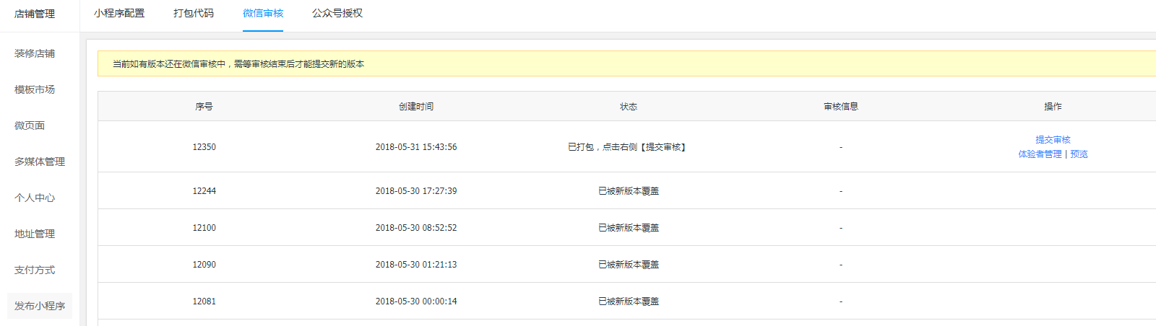Open 体验者管理 link for version 12350
This screenshot has height=326, width=1156.
tap(1040, 154)
